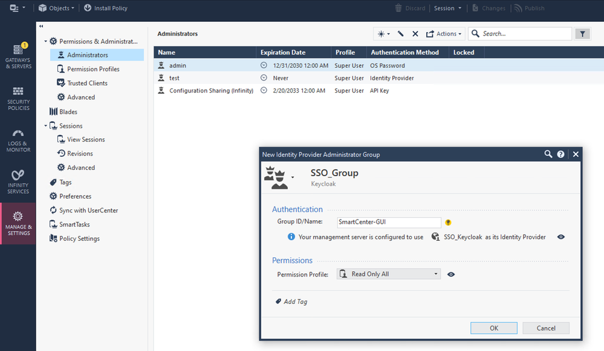604x351 pixels.
Task: View SSO_Keycloak identity provider eye icon
Action: pyautogui.click(x=561, y=237)
